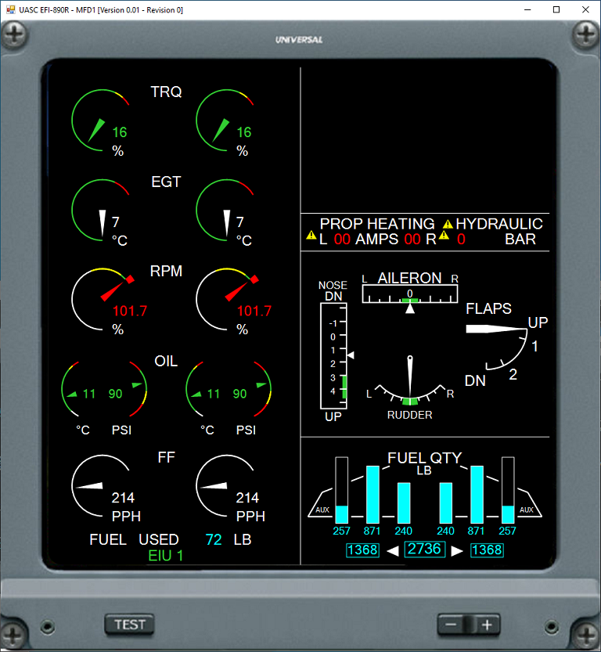Click the top-left bezel screw
This screenshot has width=601, height=652.
coord(16,34)
